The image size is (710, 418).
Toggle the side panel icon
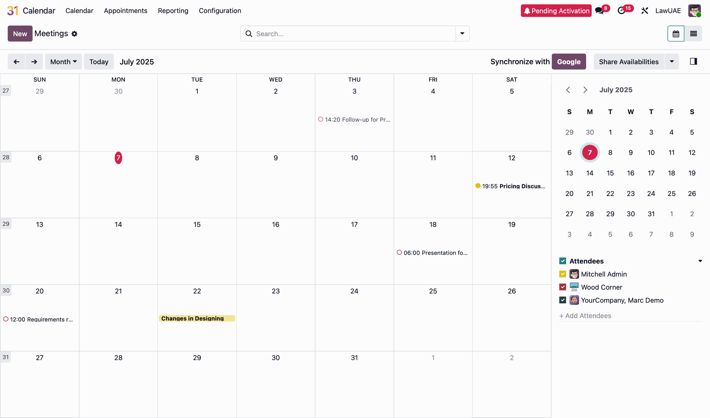click(x=693, y=61)
